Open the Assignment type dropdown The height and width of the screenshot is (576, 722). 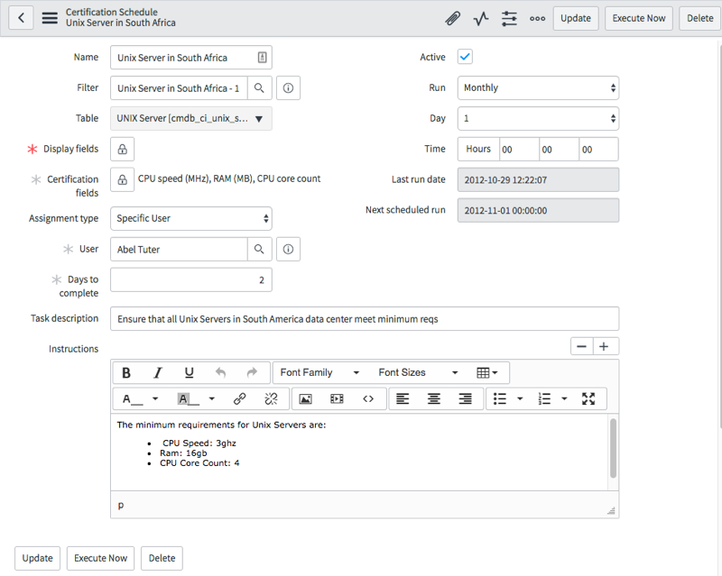click(191, 218)
